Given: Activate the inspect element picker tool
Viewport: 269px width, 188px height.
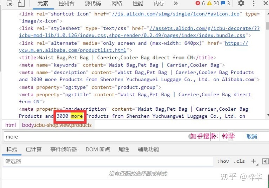Looking at the screenshot, I should [x=9, y=4].
